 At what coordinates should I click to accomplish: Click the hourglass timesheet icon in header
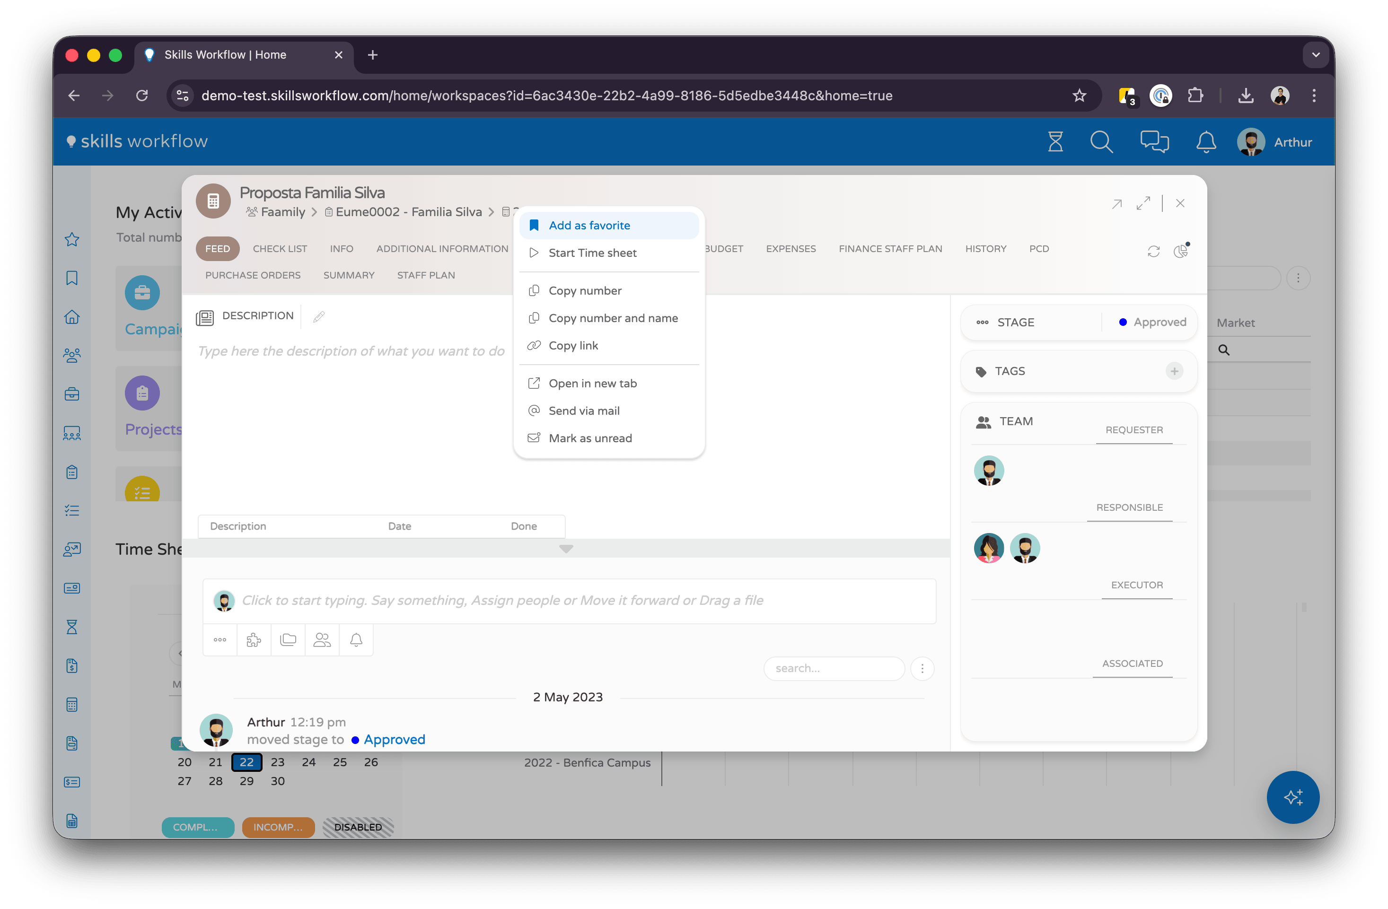[x=1055, y=142]
